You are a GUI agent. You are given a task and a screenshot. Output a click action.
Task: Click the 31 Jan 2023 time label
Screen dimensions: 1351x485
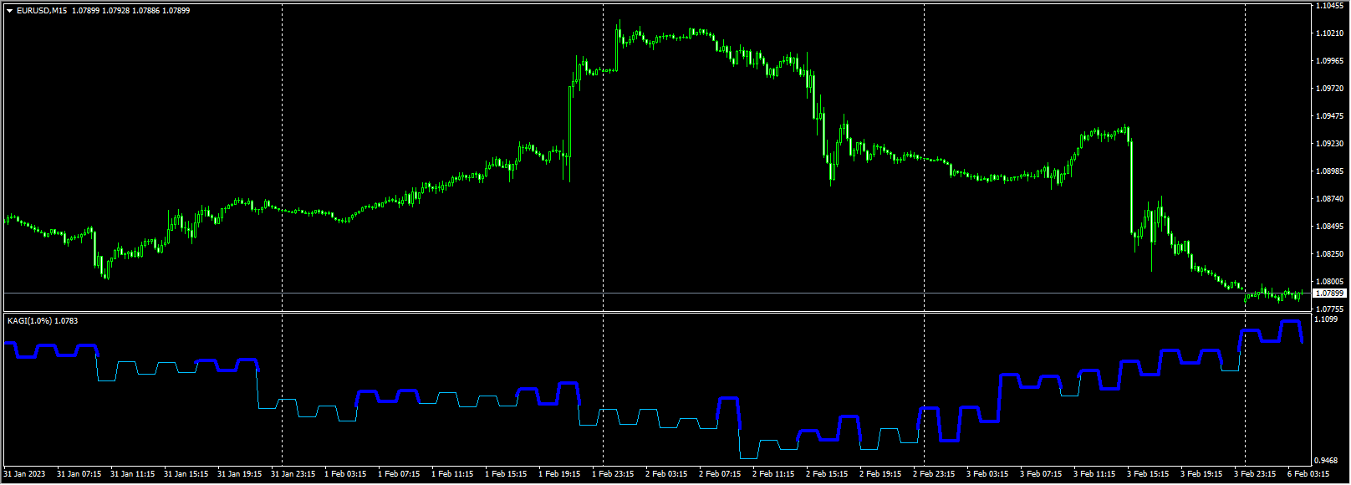tap(25, 474)
